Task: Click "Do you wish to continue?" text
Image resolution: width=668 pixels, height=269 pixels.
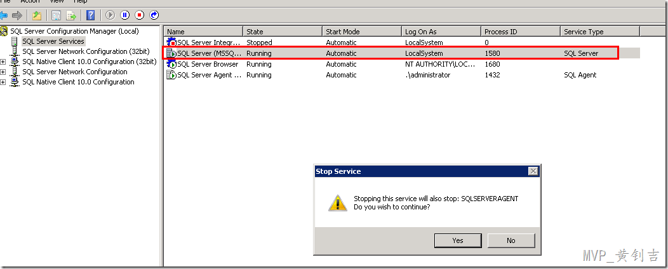Action: 392,207
